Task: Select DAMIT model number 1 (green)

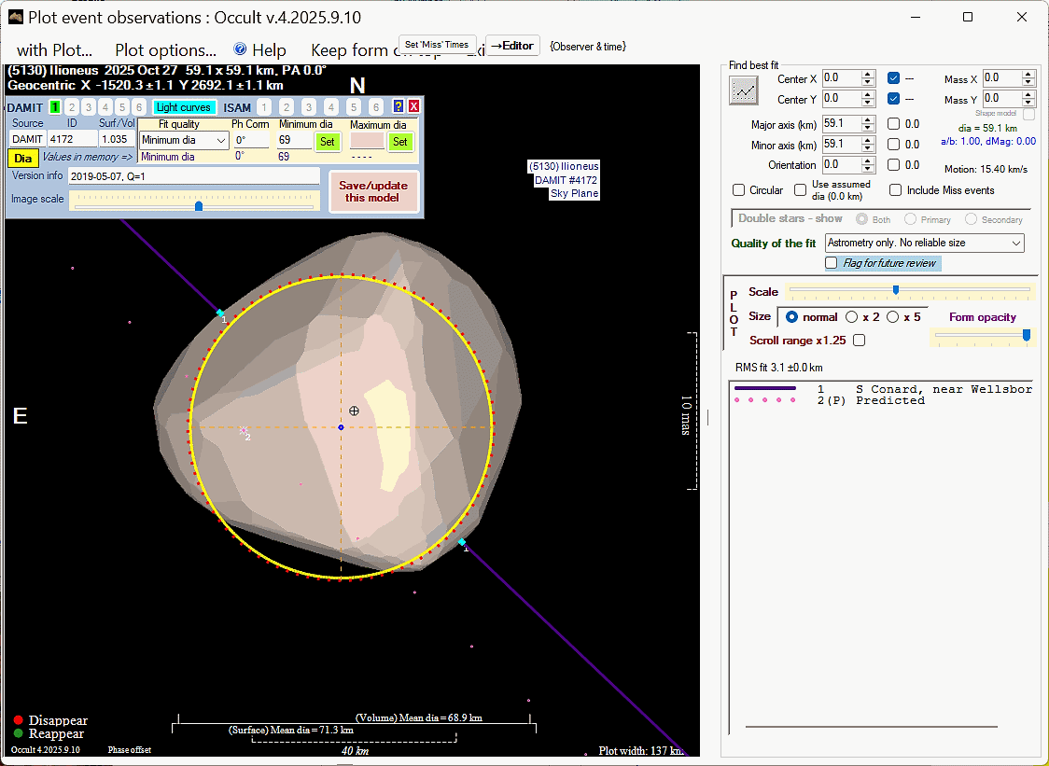Action: click(x=55, y=107)
